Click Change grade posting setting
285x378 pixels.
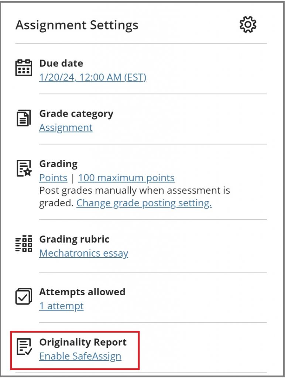point(144,203)
